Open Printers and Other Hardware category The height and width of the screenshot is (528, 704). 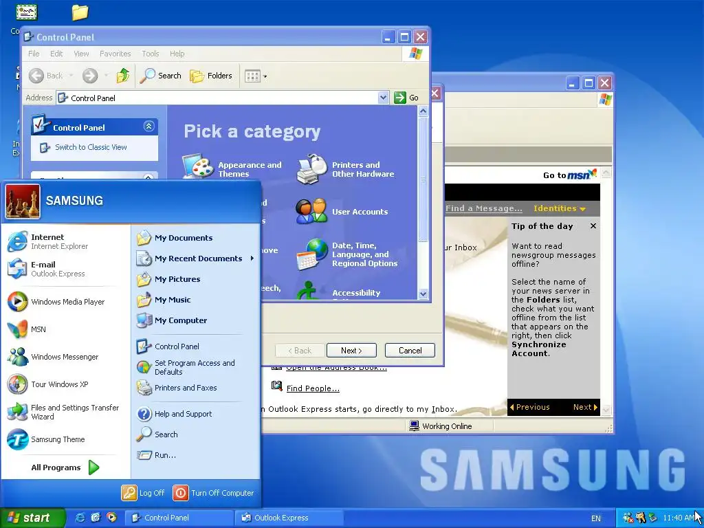tap(345, 169)
